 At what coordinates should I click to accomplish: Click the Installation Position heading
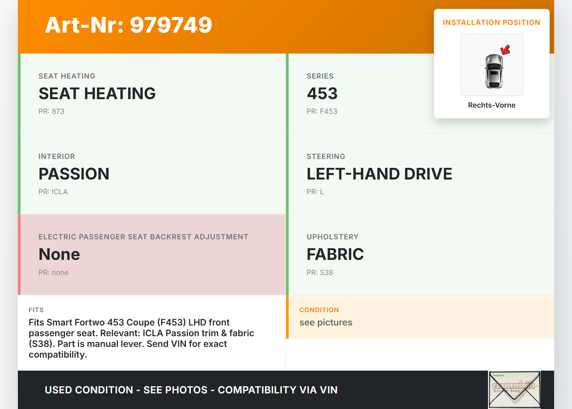492,22
